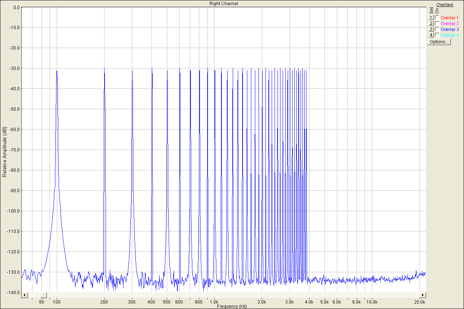Enable the Overlay 3 checkbox
The width and height of the screenshot is (464, 309).
(x=437, y=29)
